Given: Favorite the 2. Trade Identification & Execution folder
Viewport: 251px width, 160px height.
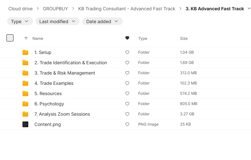Looking at the screenshot, I should (127, 63).
